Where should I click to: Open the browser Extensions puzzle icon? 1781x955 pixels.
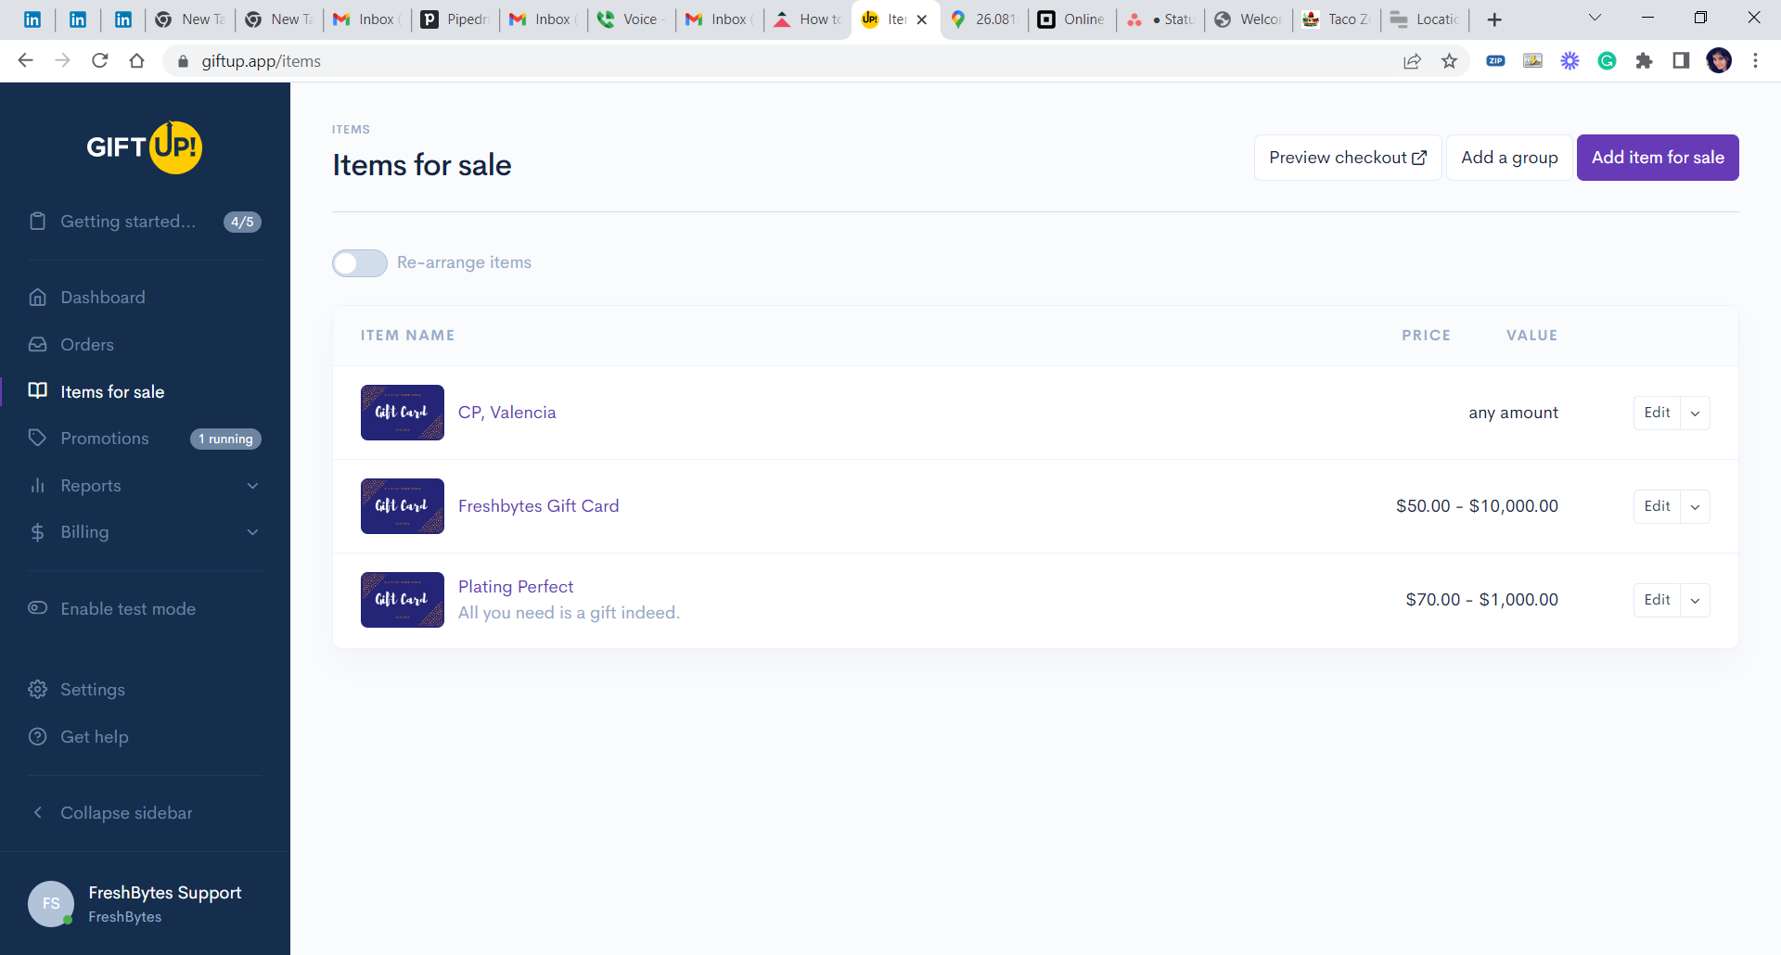1644,61
